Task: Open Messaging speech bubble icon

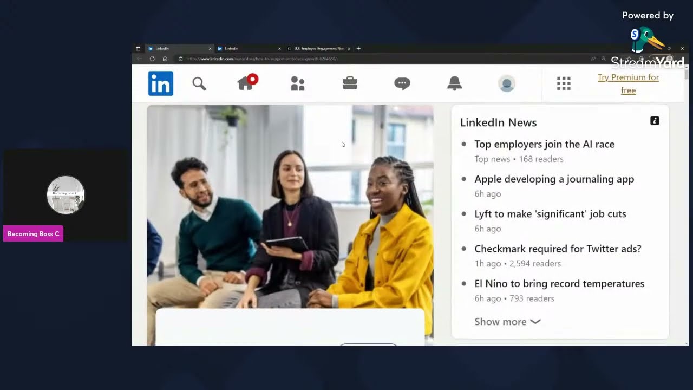Action: (x=402, y=83)
